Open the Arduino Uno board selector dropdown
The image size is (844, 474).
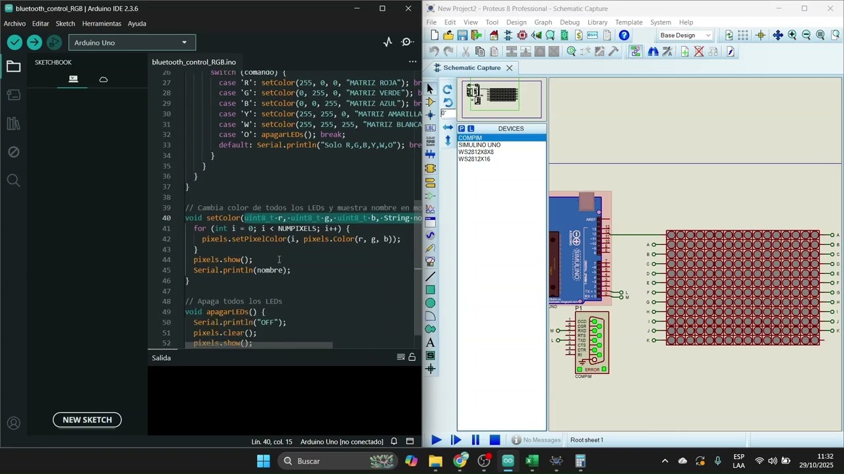tap(132, 43)
